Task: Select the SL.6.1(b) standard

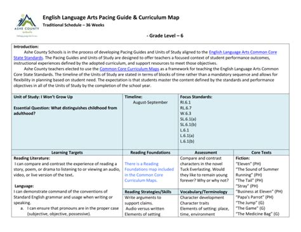Action: (x=188, y=125)
